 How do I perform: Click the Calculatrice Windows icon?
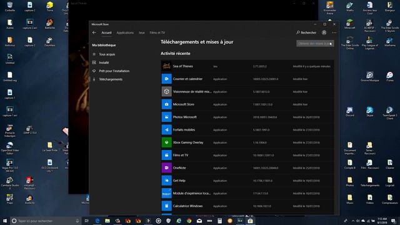167,206
